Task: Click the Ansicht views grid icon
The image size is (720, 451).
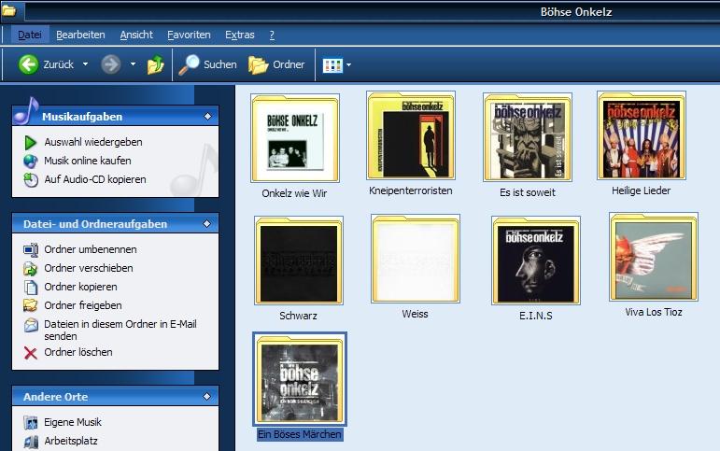Action: click(332, 64)
